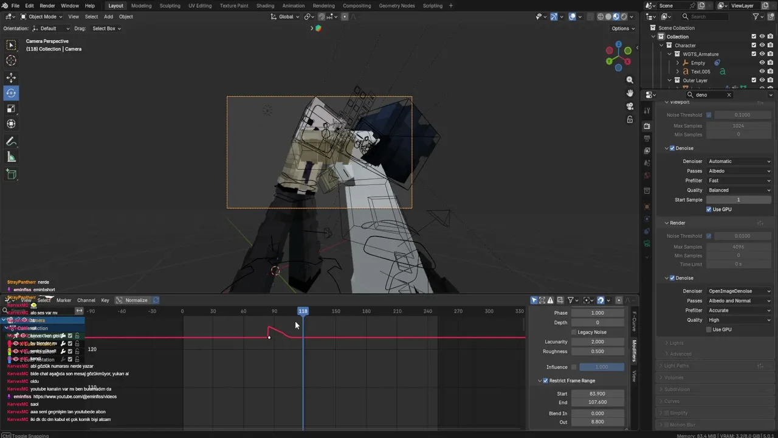Switch viewport to Wireframe shading

click(x=601, y=16)
